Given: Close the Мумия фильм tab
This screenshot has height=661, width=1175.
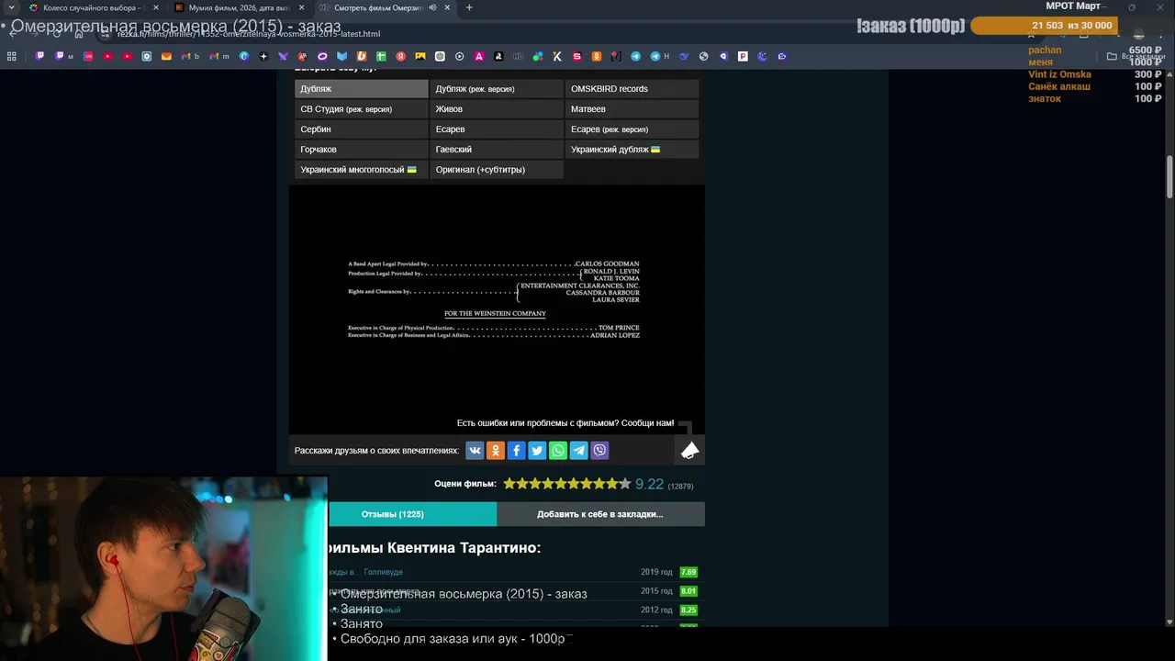Looking at the screenshot, I should pos(301,7).
